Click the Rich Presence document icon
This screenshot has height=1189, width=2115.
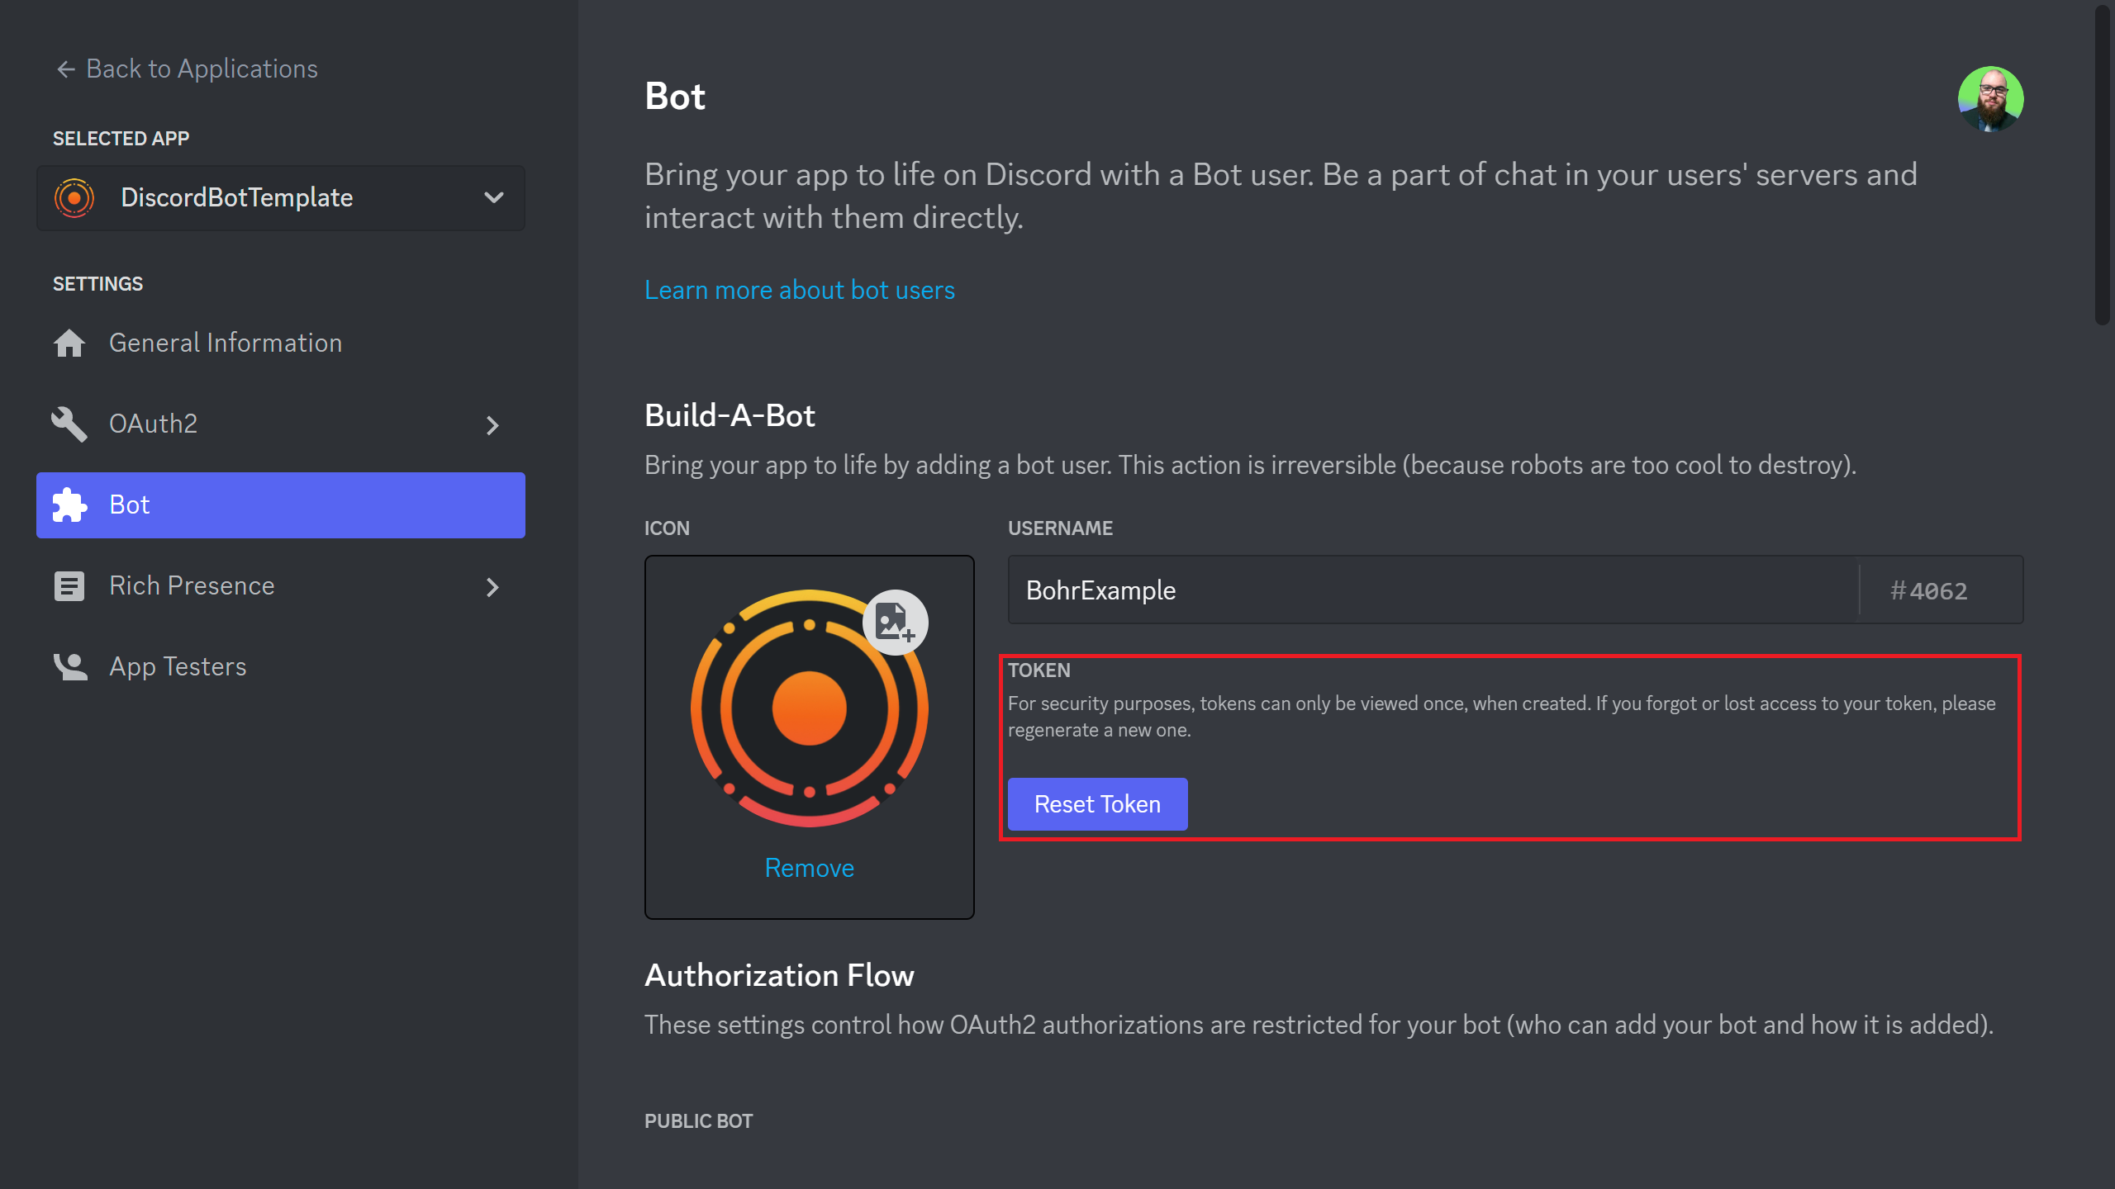pyautogui.click(x=69, y=586)
